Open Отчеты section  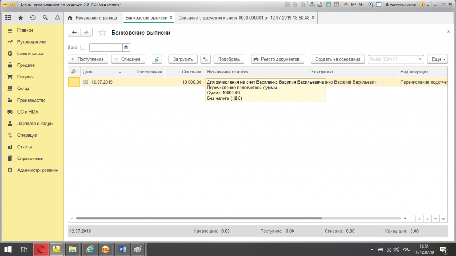click(33, 146)
